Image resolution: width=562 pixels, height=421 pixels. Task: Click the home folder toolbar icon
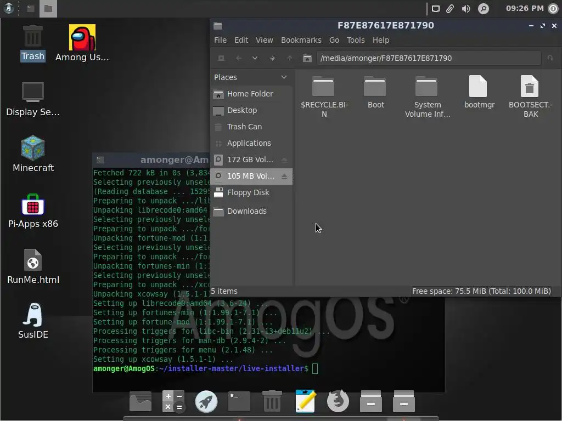click(307, 58)
